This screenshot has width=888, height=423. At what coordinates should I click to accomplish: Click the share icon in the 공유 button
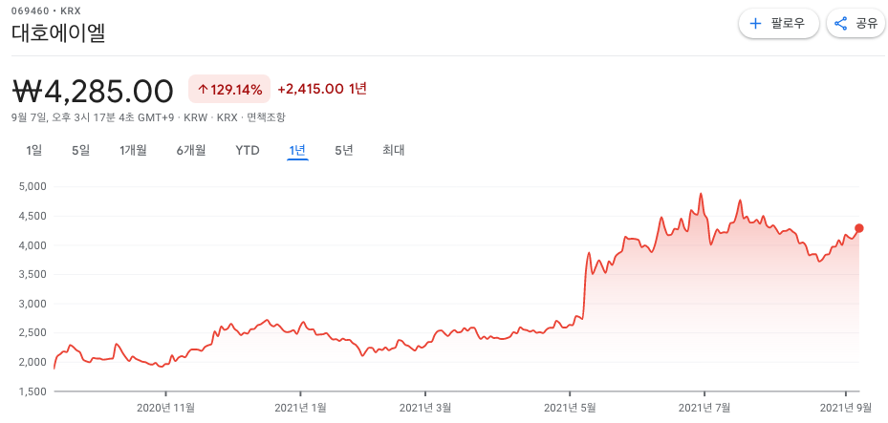[x=840, y=23]
